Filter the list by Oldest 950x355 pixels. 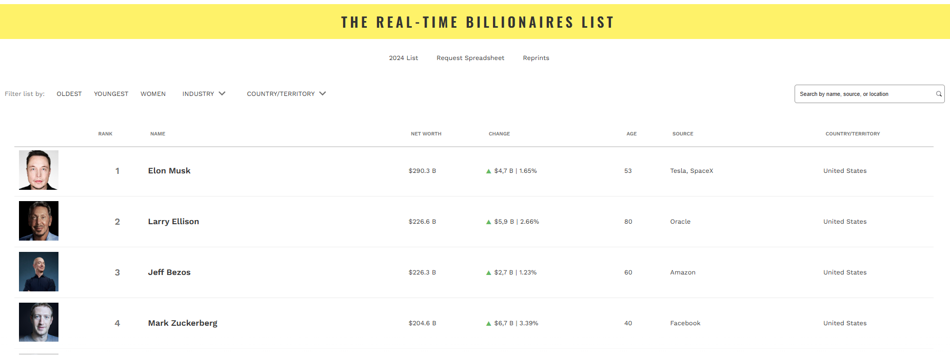coord(69,94)
